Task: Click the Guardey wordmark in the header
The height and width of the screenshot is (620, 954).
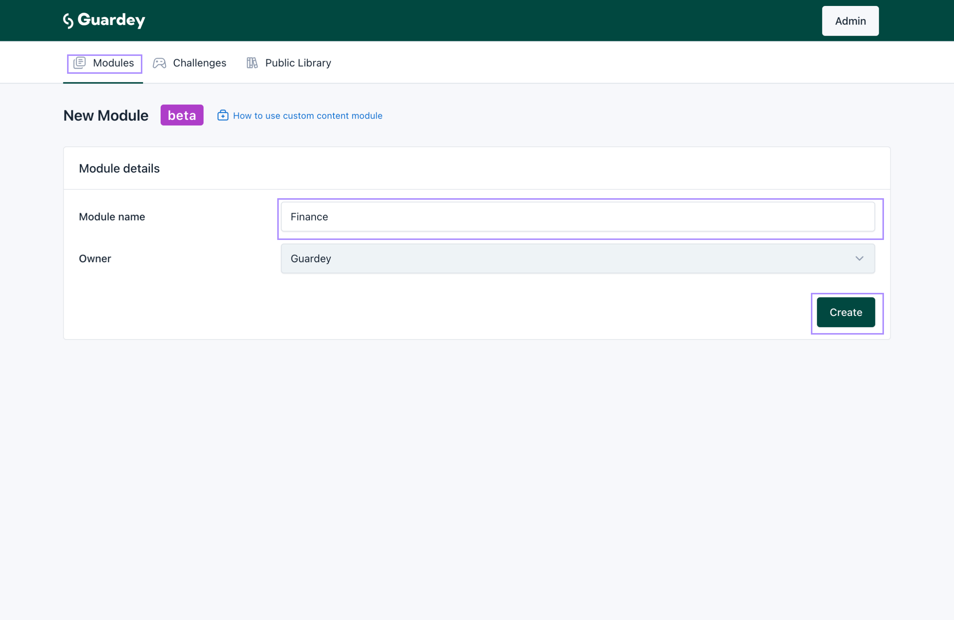Action: (x=111, y=20)
